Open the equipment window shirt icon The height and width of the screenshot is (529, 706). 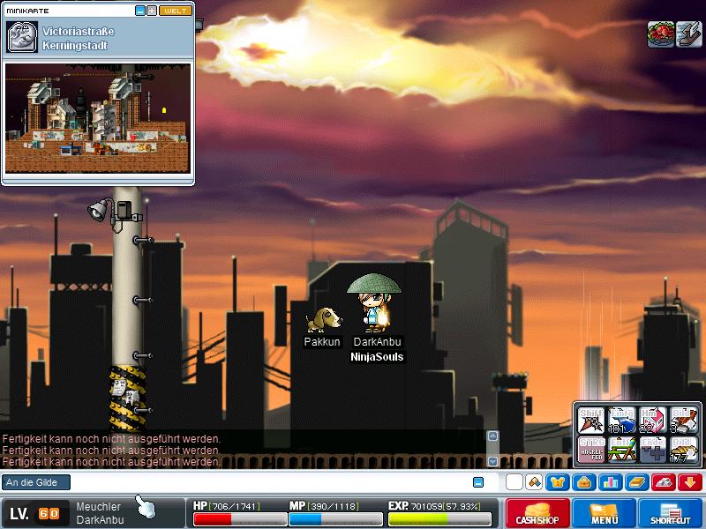tap(558, 482)
